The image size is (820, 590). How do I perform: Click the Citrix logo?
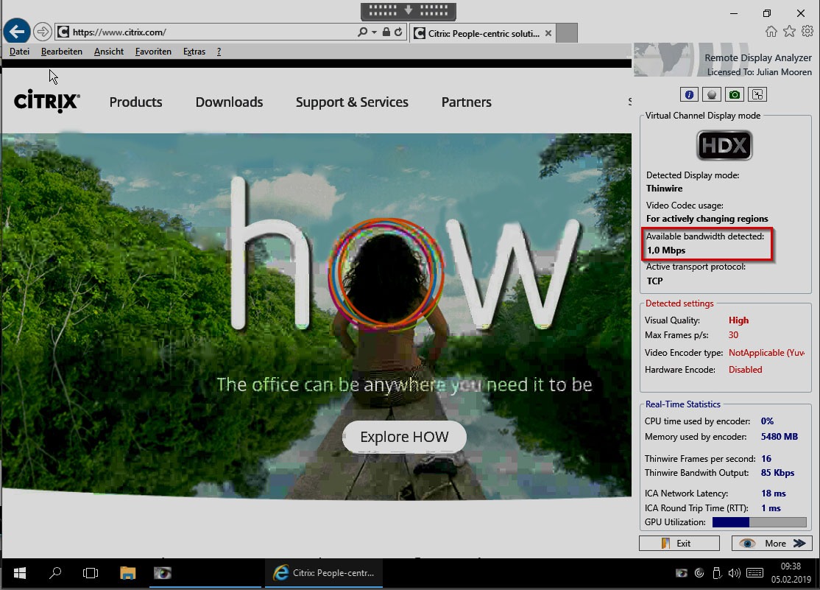click(46, 100)
